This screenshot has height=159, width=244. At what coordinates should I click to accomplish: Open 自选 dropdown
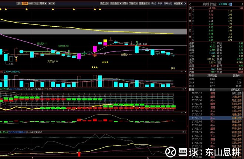tap(178, 3)
